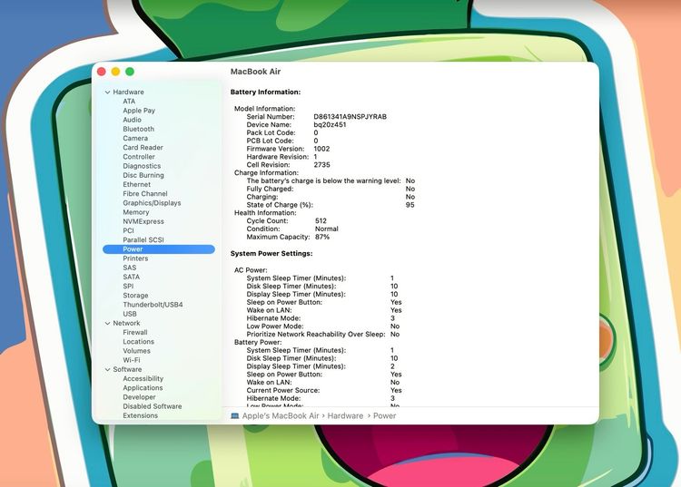Select the highlighted Power item
The height and width of the screenshot is (487, 681).
pyautogui.click(x=133, y=249)
